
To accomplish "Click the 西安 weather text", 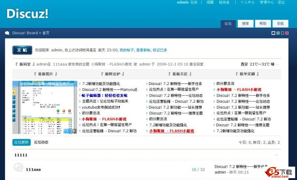I will coord(257,64).
